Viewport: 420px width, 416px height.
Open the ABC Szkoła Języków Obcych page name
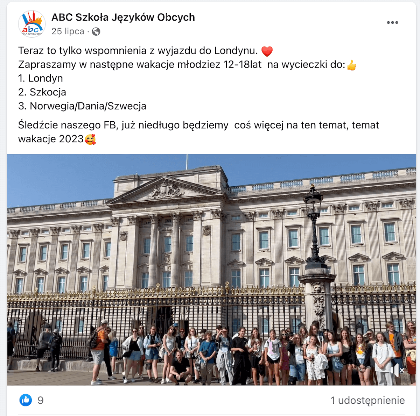click(x=123, y=17)
